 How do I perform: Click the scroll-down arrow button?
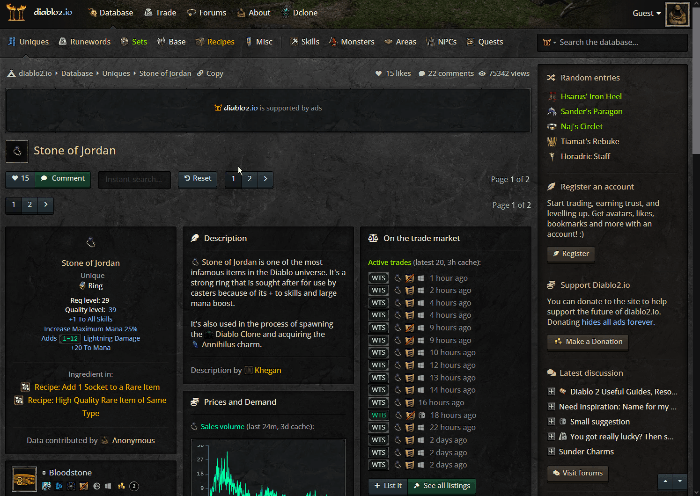point(680,481)
